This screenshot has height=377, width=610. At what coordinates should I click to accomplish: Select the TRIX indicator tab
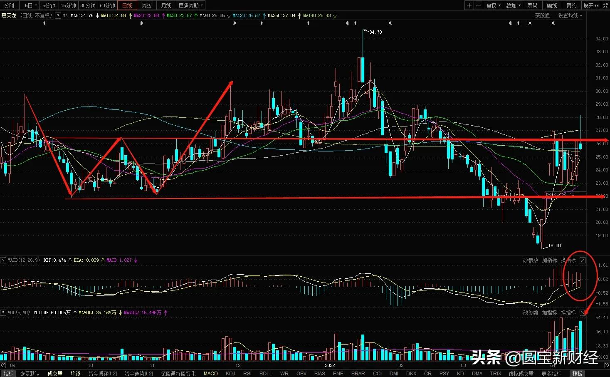click(x=496, y=374)
